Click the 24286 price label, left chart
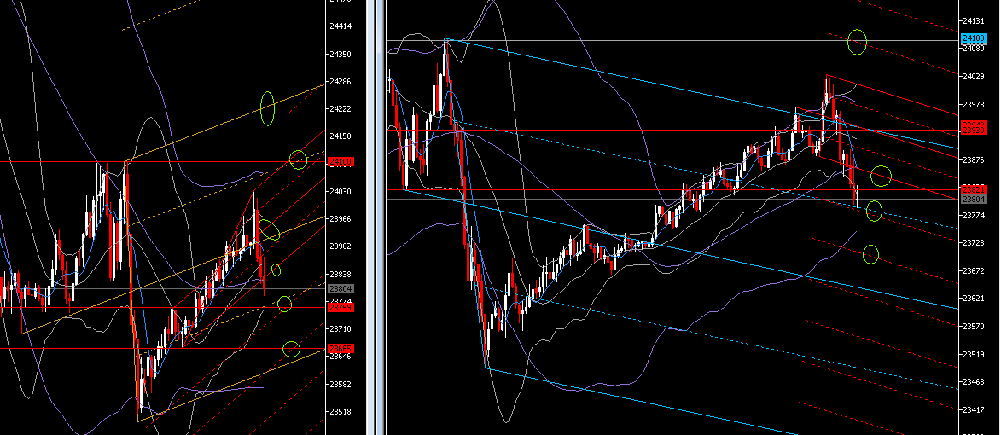Image resolution: width=1001 pixels, height=435 pixels. click(x=340, y=82)
